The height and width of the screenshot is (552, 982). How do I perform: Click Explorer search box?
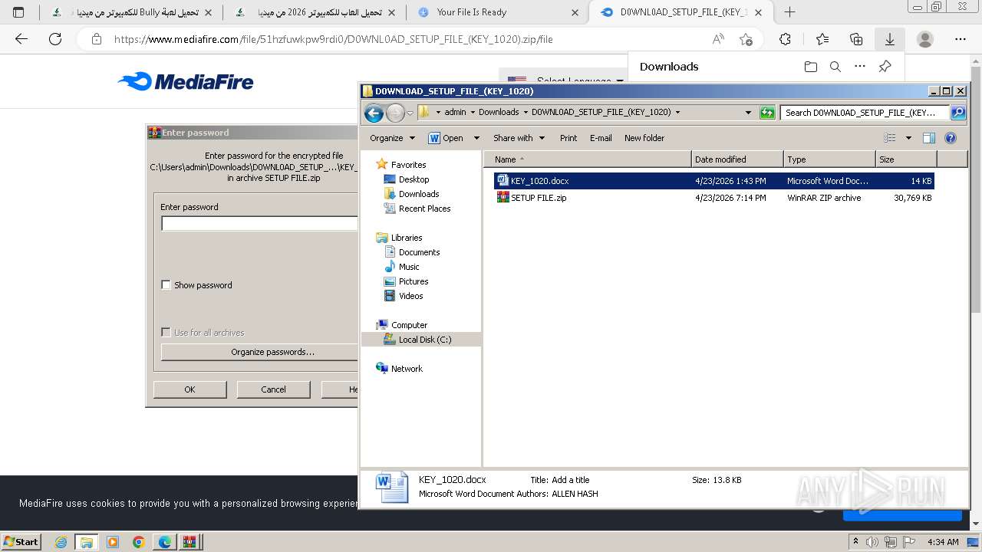click(x=865, y=113)
